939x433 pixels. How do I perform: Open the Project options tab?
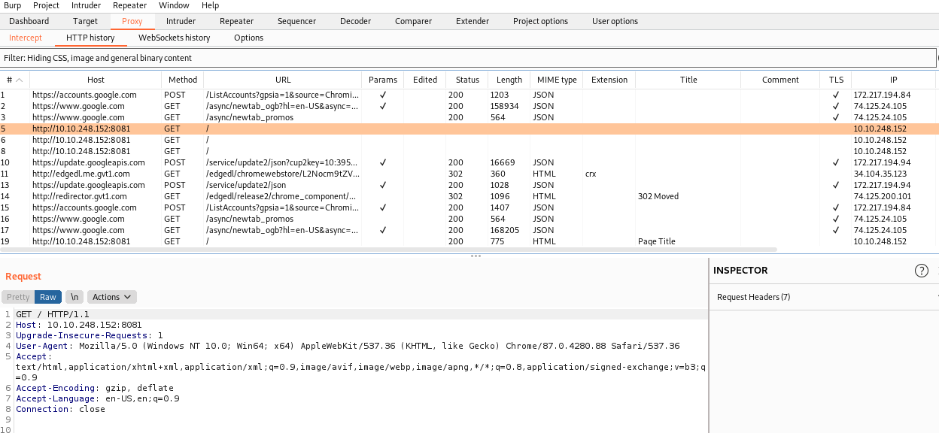(x=540, y=21)
